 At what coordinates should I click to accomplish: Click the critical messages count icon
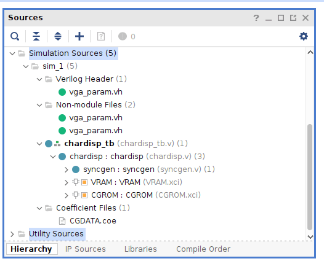click(123, 36)
